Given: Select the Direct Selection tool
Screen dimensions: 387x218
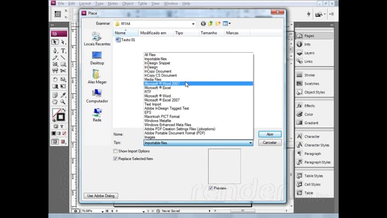Looking at the screenshot, I should [63, 42].
